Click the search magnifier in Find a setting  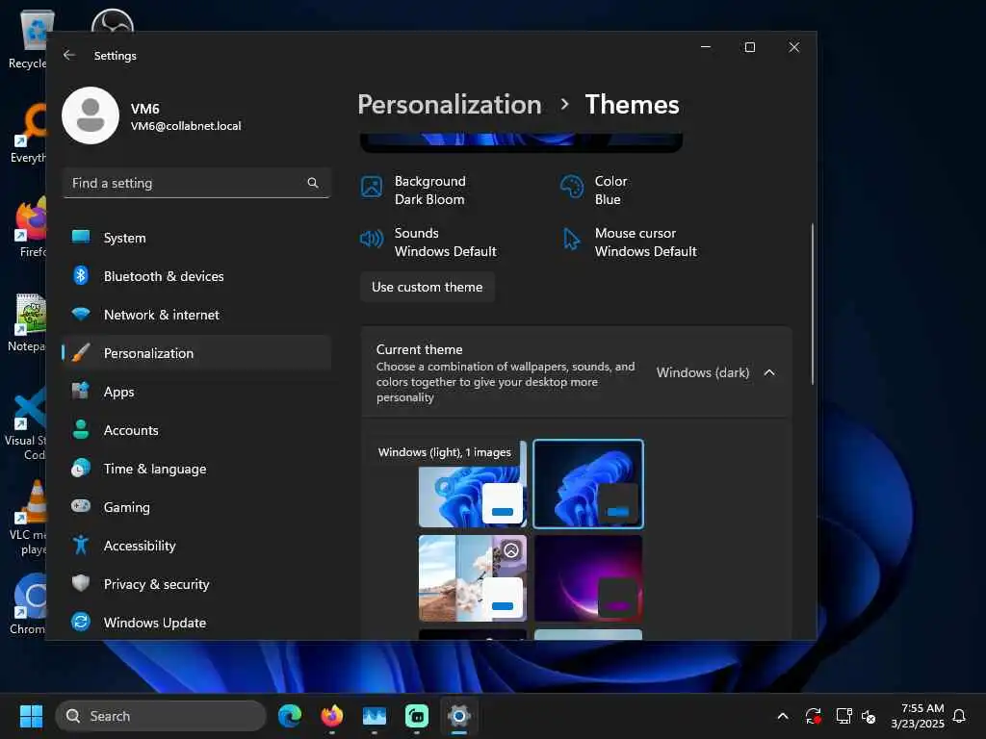[313, 183]
